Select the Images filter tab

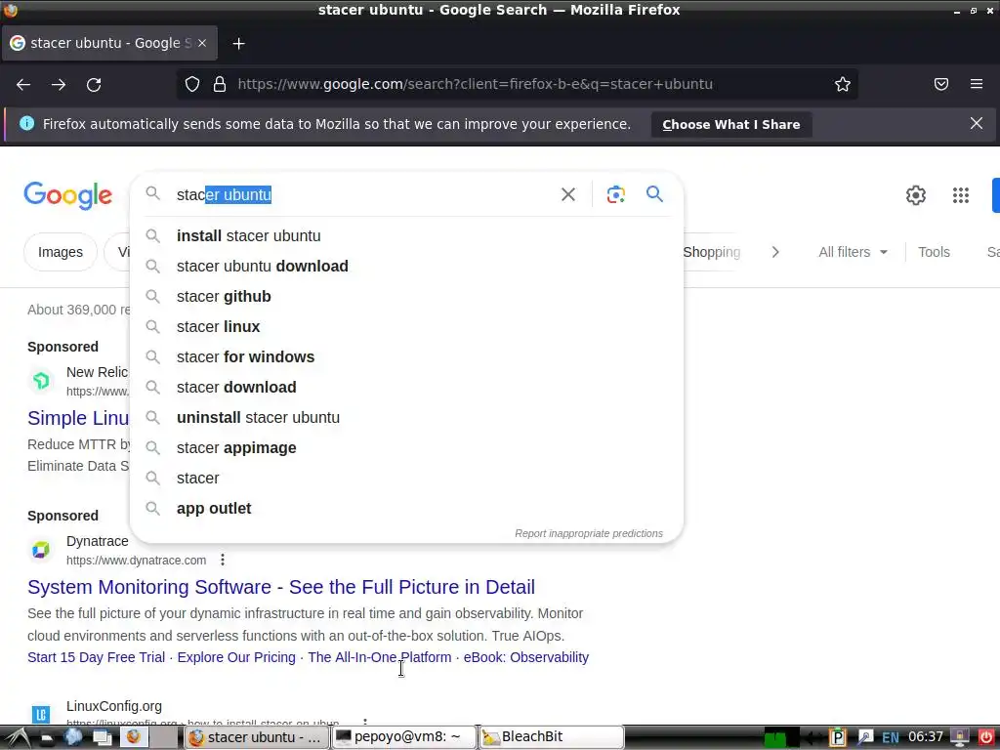pos(61,252)
